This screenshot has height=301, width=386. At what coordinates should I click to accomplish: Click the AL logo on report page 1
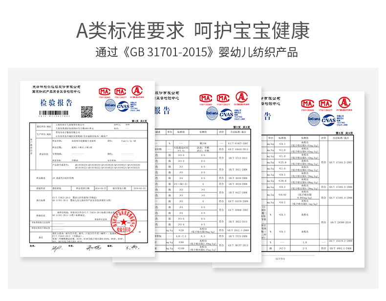[x=137, y=91]
